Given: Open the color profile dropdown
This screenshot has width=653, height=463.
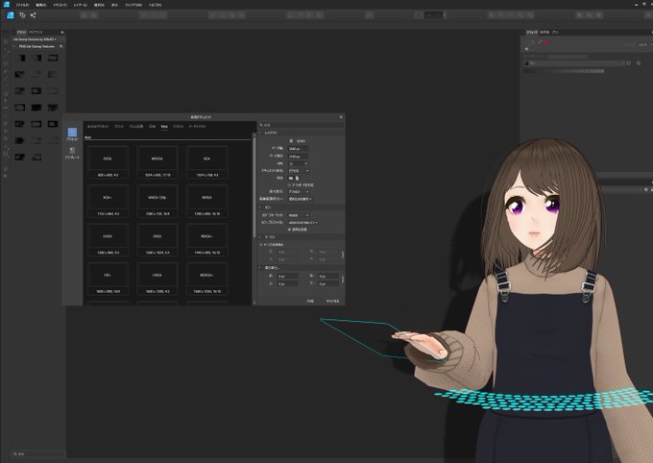Looking at the screenshot, I should pyautogui.click(x=303, y=223).
